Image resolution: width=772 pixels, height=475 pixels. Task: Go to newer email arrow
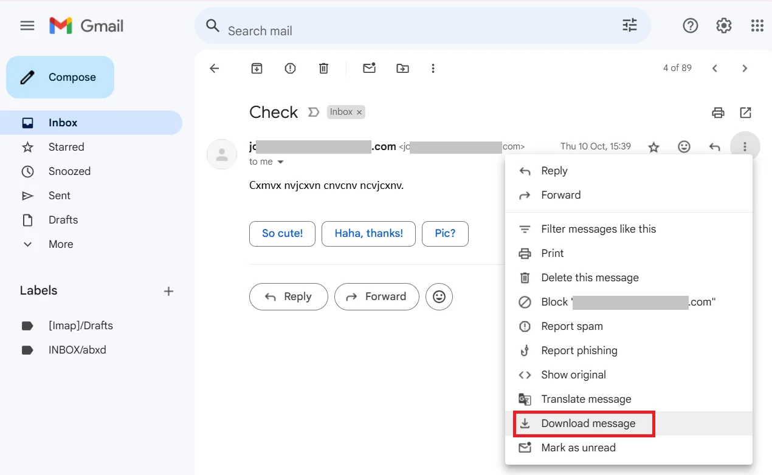pyautogui.click(x=715, y=69)
